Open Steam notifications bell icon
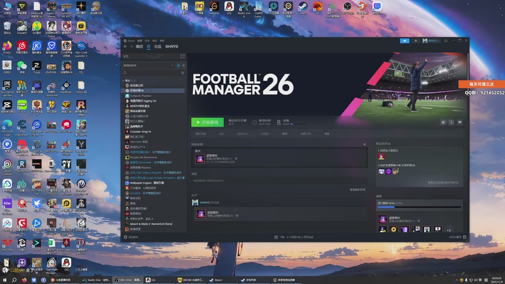The height and width of the screenshot is (284, 505). click(415, 41)
